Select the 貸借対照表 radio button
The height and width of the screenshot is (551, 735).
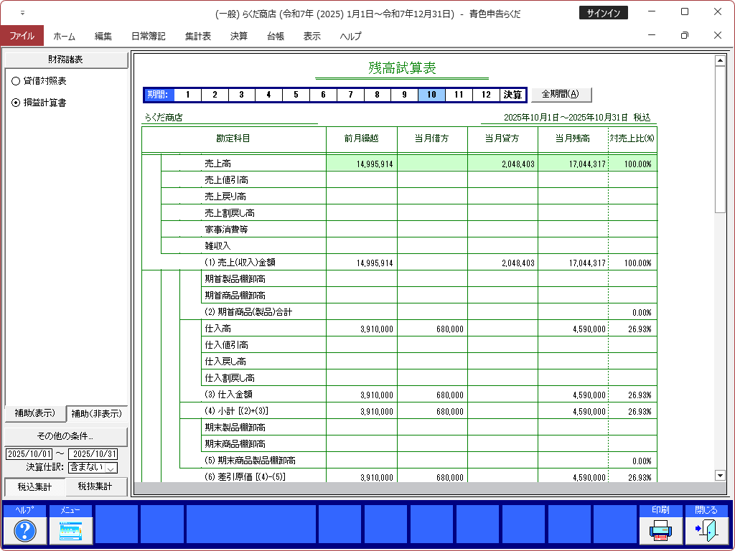pos(16,81)
